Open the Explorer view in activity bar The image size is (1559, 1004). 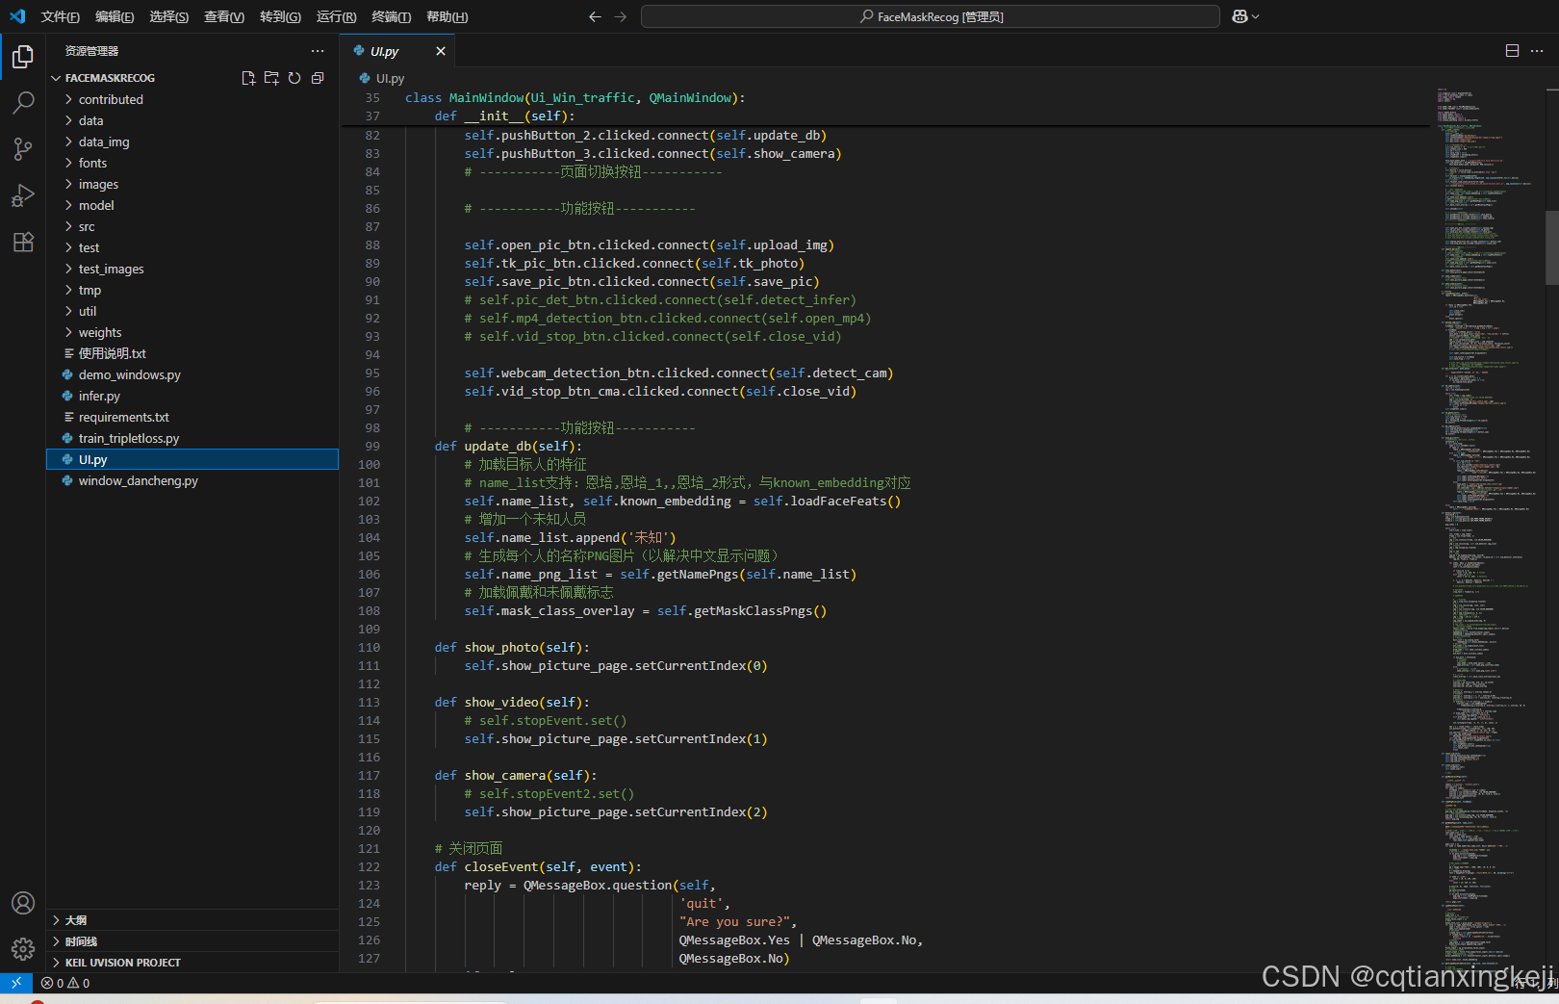(23, 57)
